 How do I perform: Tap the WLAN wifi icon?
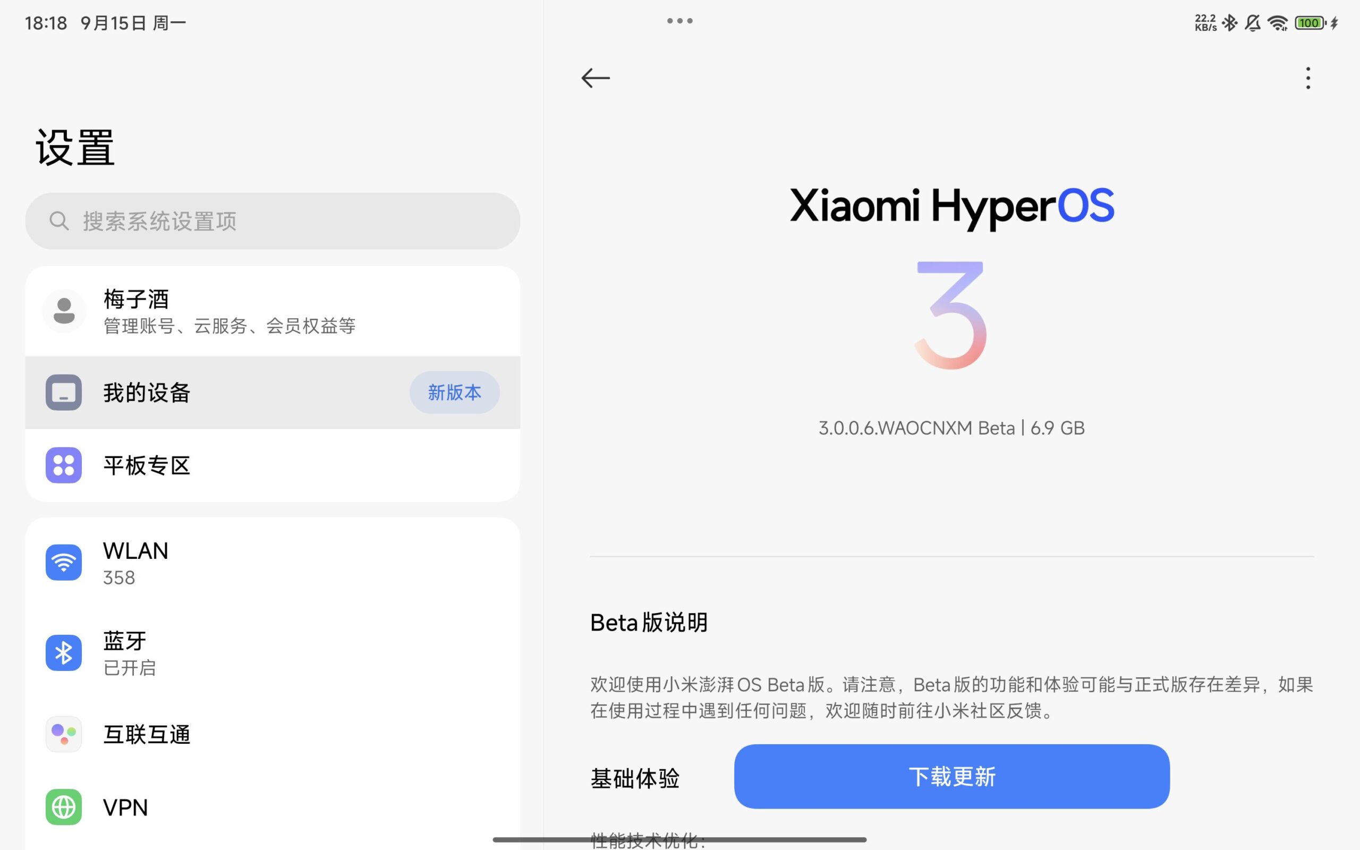(x=64, y=562)
